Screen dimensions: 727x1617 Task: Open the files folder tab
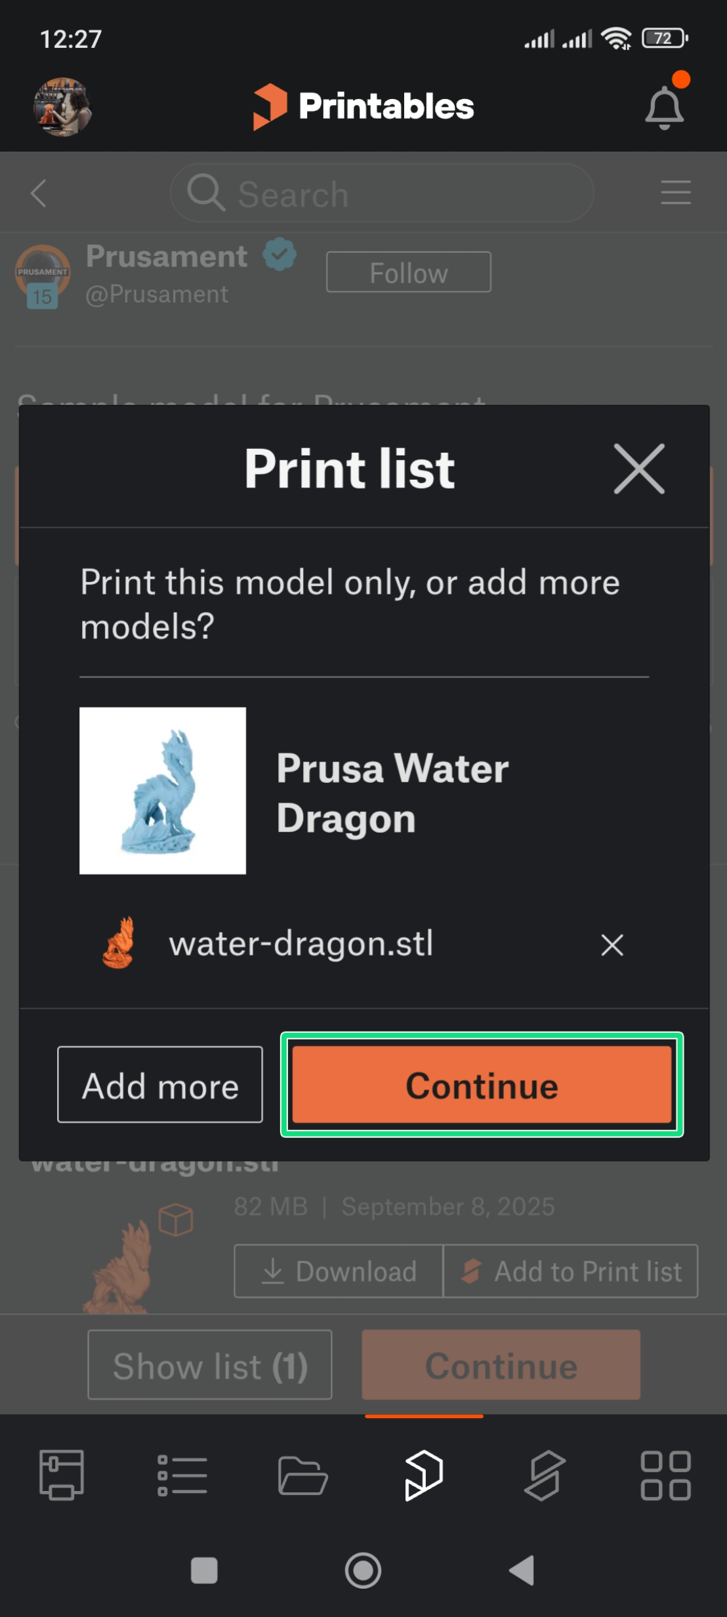click(x=302, y=1475)
